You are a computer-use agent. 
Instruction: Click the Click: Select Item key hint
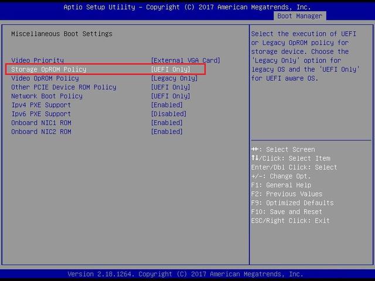[291, 159]
